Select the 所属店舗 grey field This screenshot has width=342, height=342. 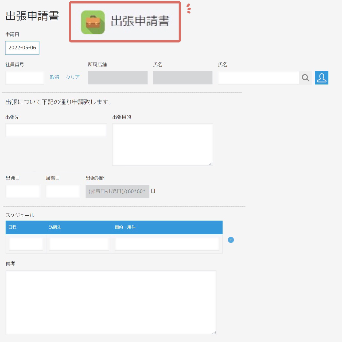tap(118, 78)
